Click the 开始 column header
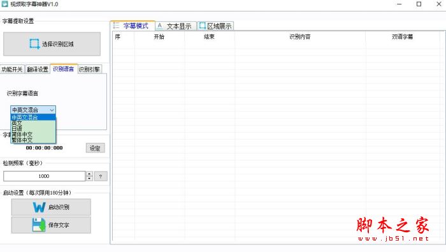 [159, 37]
